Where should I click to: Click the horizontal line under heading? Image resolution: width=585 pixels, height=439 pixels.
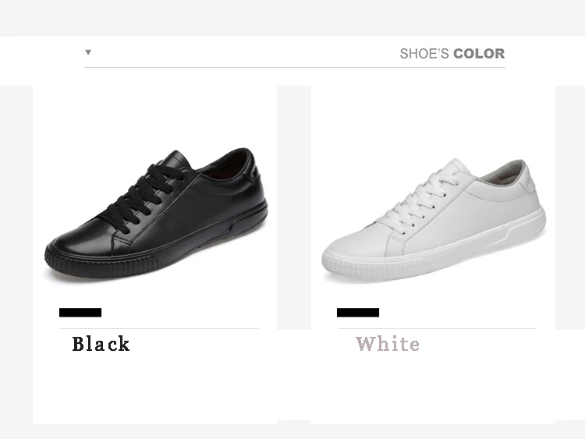[x=294, y=68]
